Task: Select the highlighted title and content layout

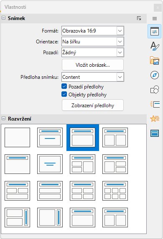Action: tap(83, 137)
